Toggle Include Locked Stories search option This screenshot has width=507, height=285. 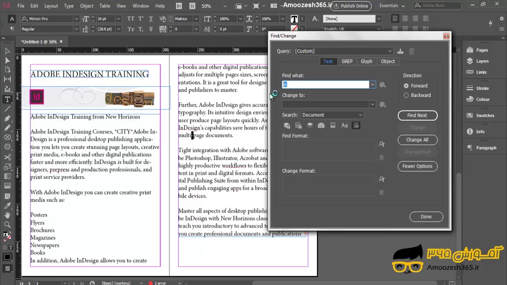coord(298,125)
